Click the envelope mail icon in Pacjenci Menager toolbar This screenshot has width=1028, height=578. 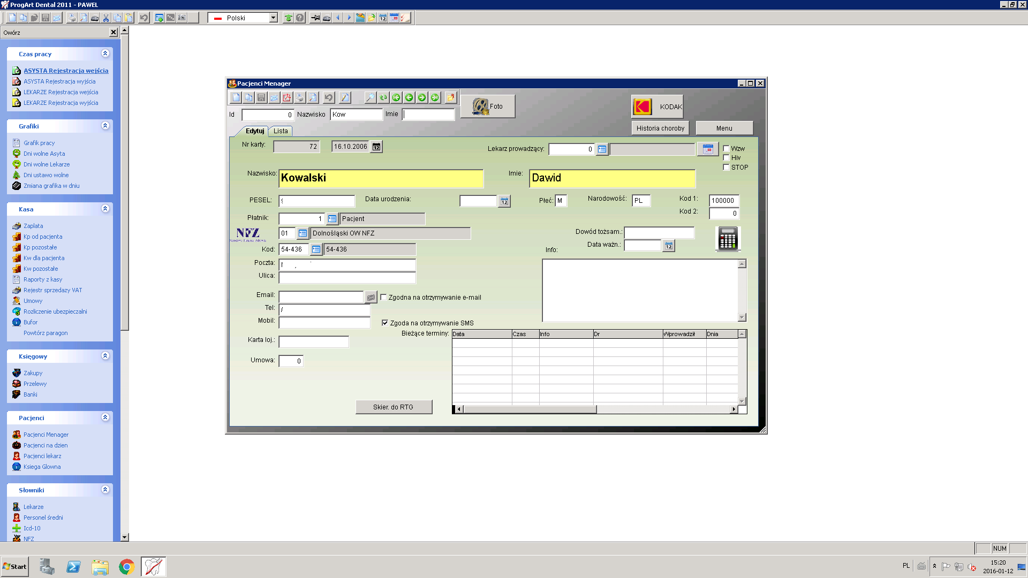tap(274, 97)
